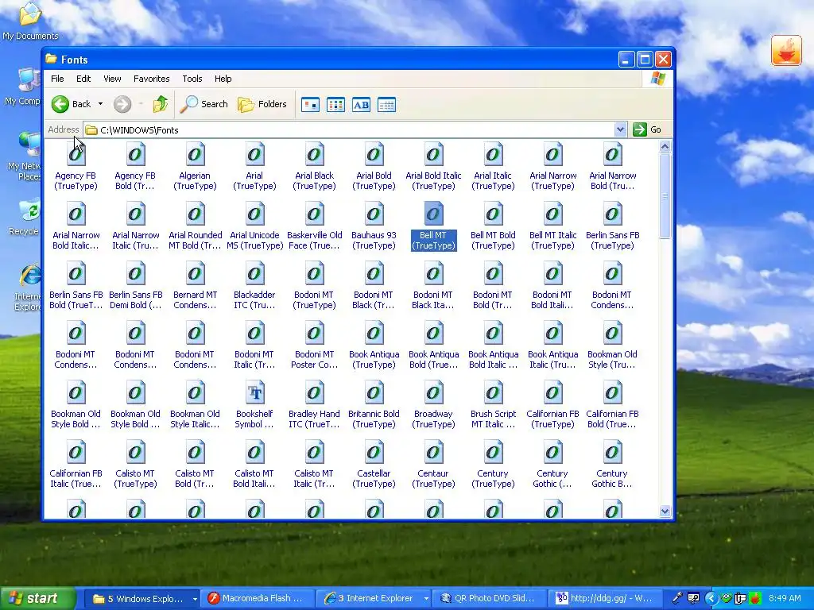
Task: Click the scrollbar down arrow
Action: pyautogui.click(x=665, y=512)
